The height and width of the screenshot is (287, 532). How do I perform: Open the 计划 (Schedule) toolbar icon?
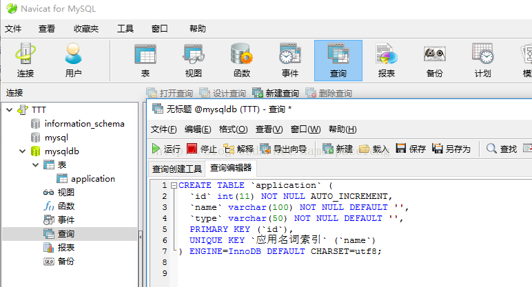[483, 61]
